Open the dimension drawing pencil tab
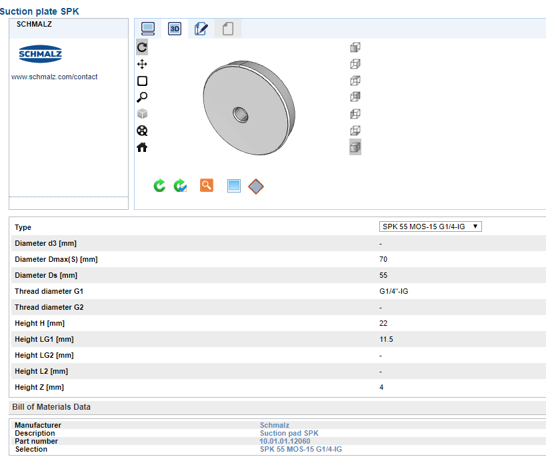This screenshot has height=457, width=546. 201,29
